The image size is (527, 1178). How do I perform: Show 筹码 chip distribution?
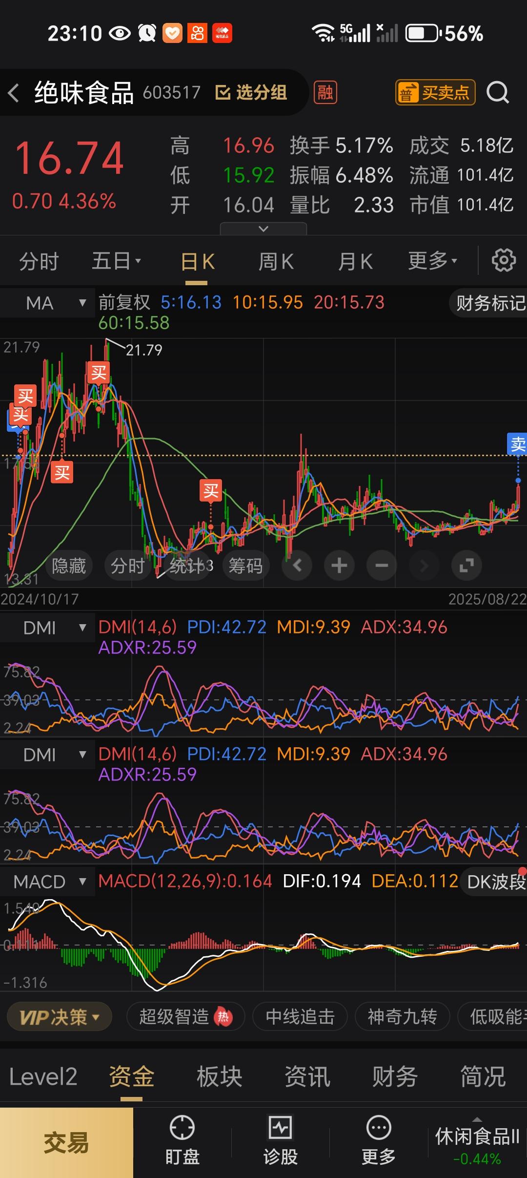pos(246,566)
